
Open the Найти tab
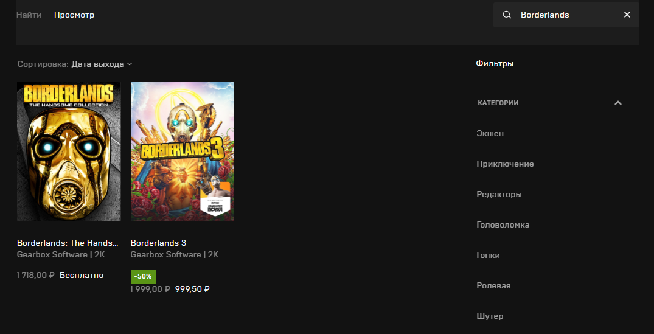pos(29,15)
